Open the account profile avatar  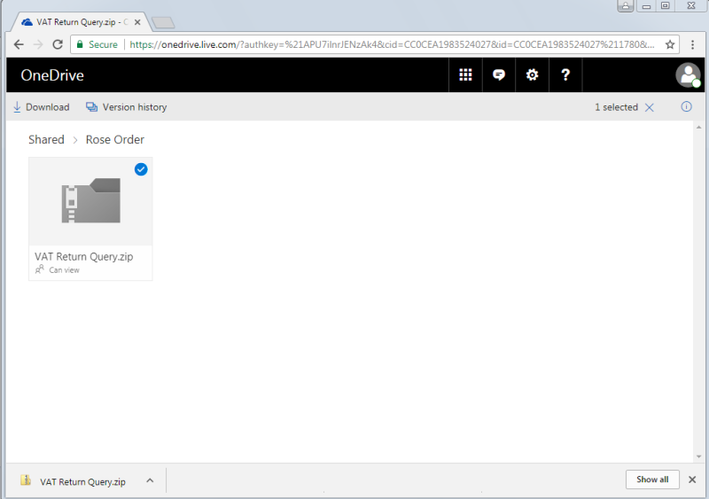click(x=688, y=75)
